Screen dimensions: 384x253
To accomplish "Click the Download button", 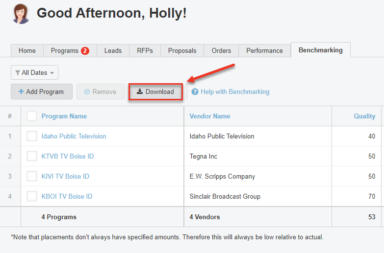I will (x=155, y=92).
